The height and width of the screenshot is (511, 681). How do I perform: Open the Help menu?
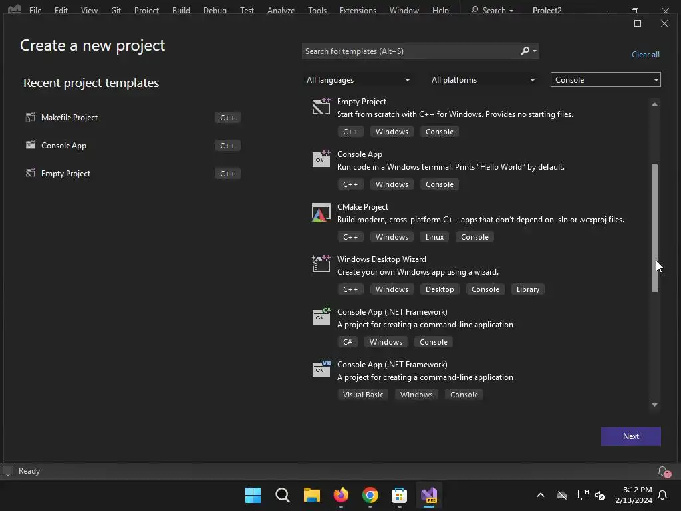pyautogui.click(x=440, y=10)
